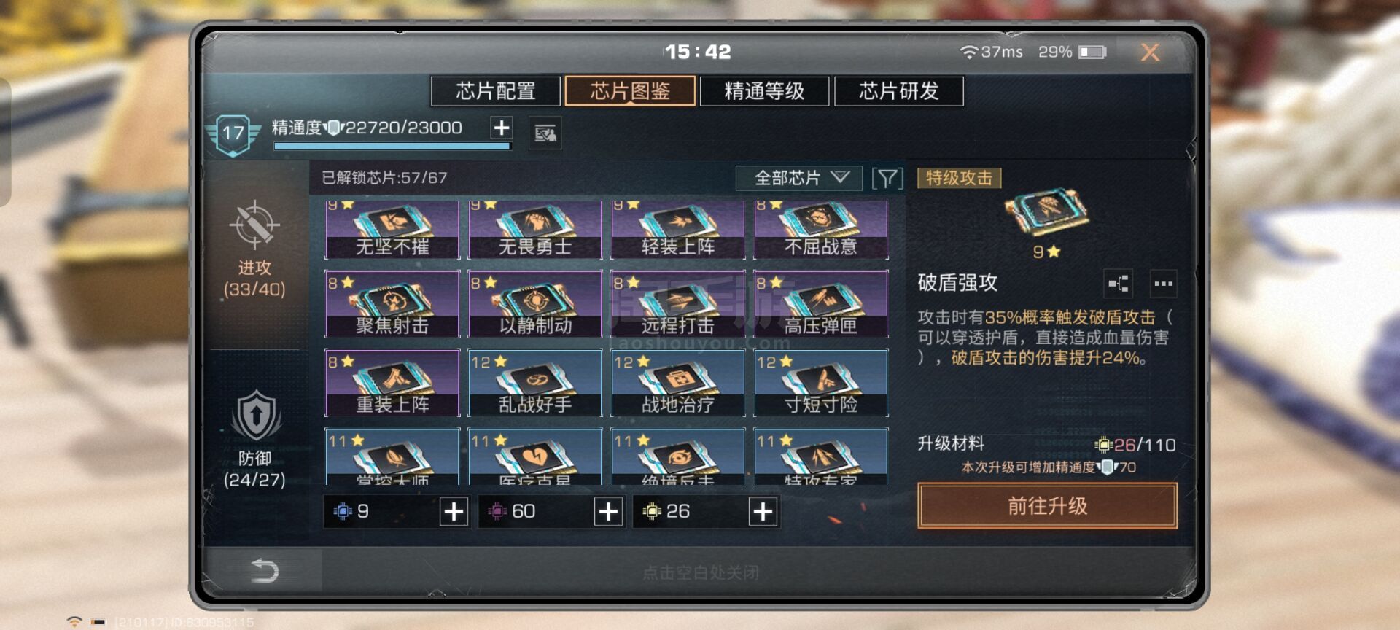Click the plus icon beside 精通度 progress
The image size is (1400, 630).
pos(501,128)
